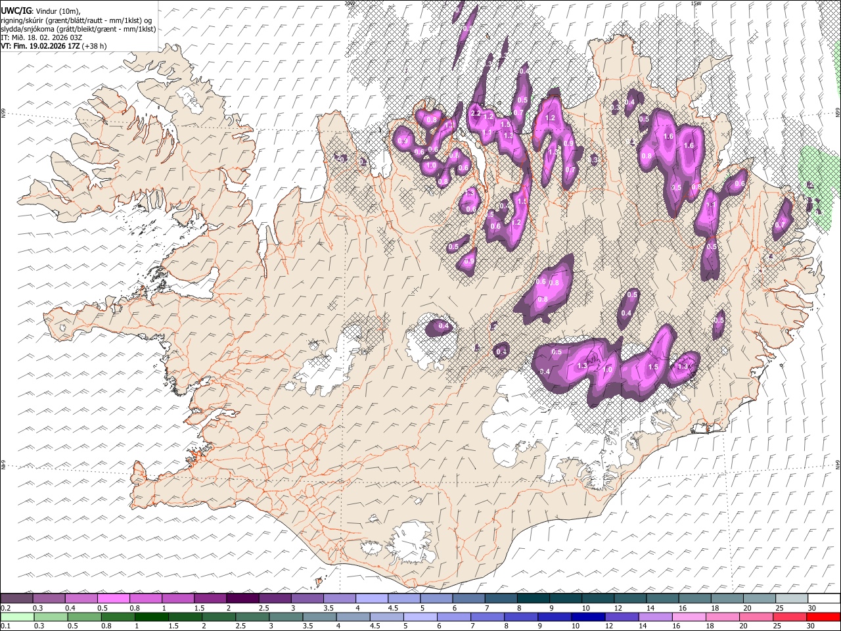Pick the lower scale pink swatch between 18 and 20
This screenshot has height=631, width=841.
point(722,617)
